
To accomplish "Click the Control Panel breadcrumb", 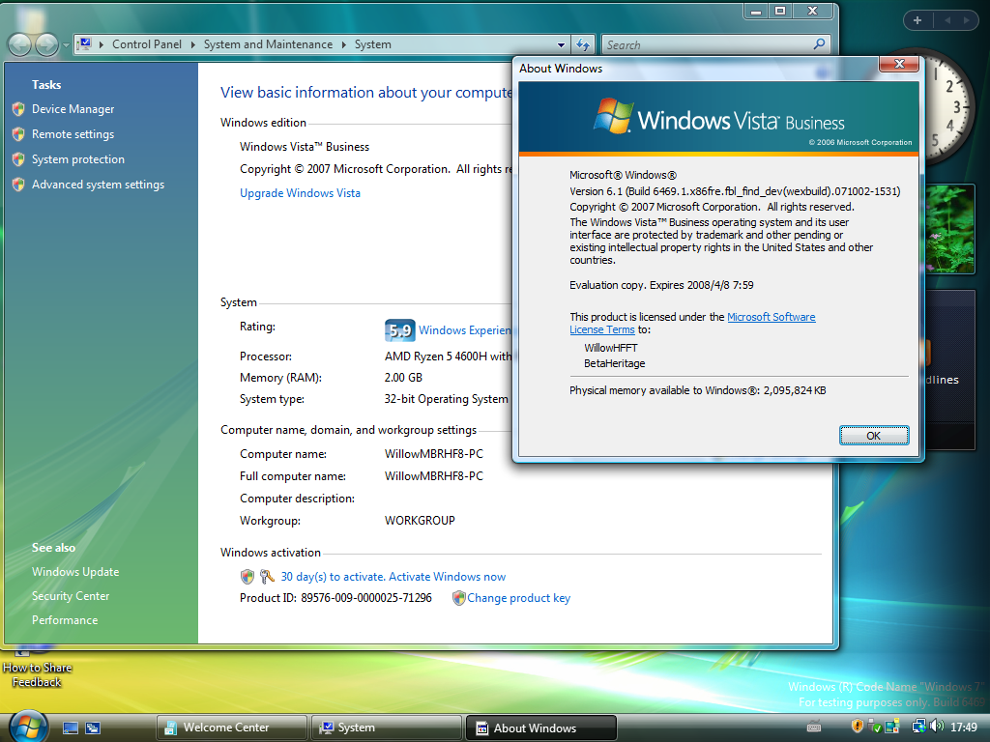I will point(147,44).
